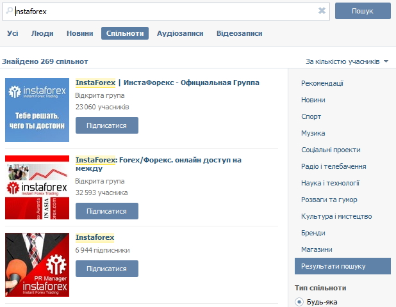Select the Будь-яка community type radio
The height and width of the screenshot is (307, 396).
coord(299,302)
